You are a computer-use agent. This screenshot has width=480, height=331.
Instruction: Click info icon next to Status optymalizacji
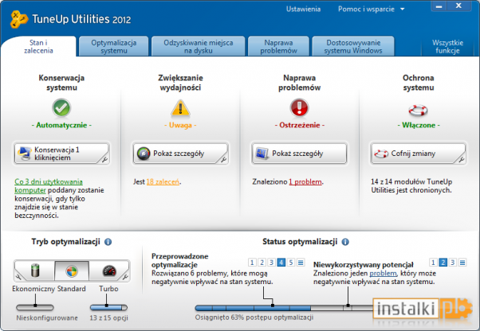345,242
